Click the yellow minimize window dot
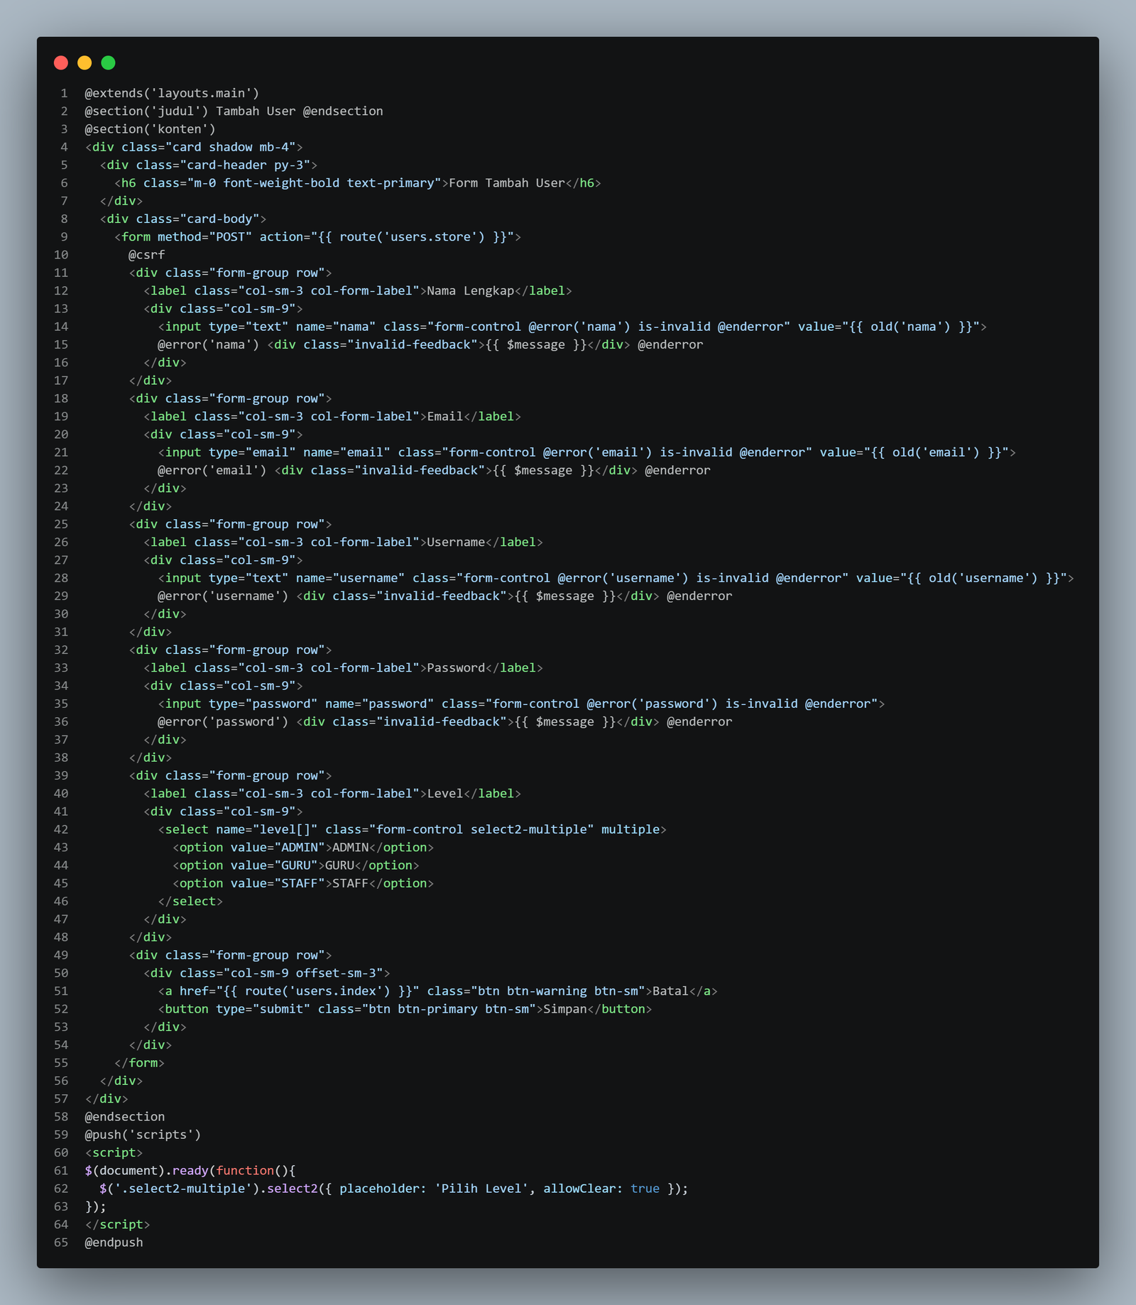1136x1305 pixels. point(84,62)
